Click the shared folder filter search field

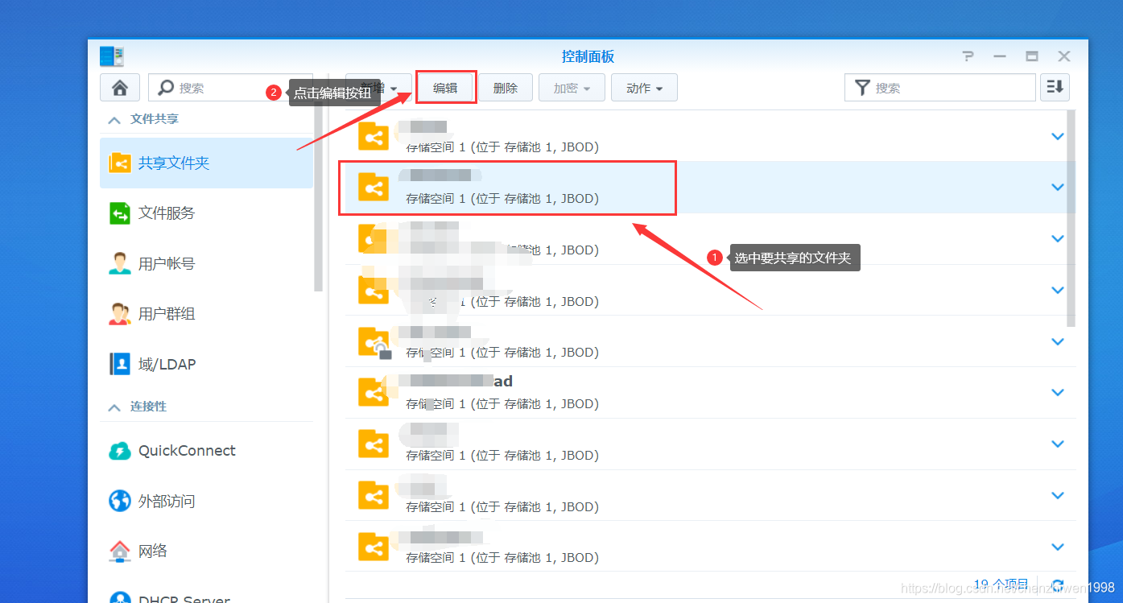tap(939, 88)
